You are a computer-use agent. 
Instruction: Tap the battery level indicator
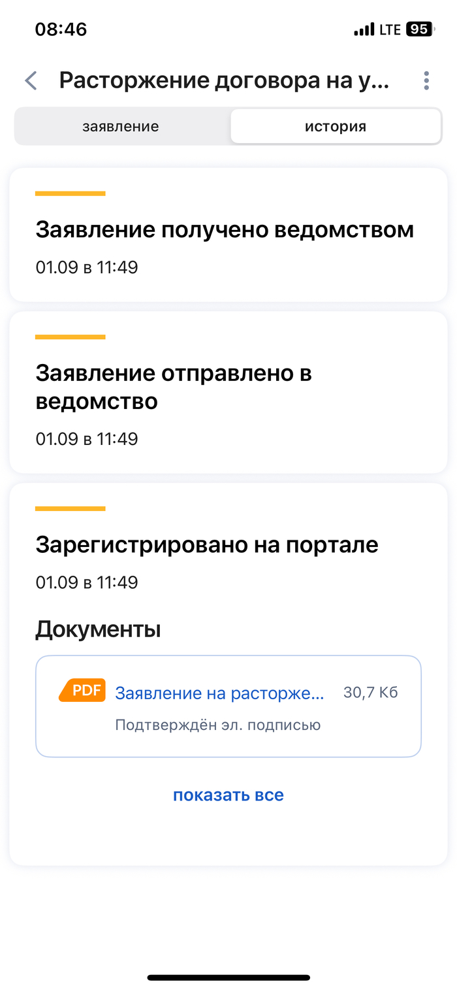(x=418, y=29)
